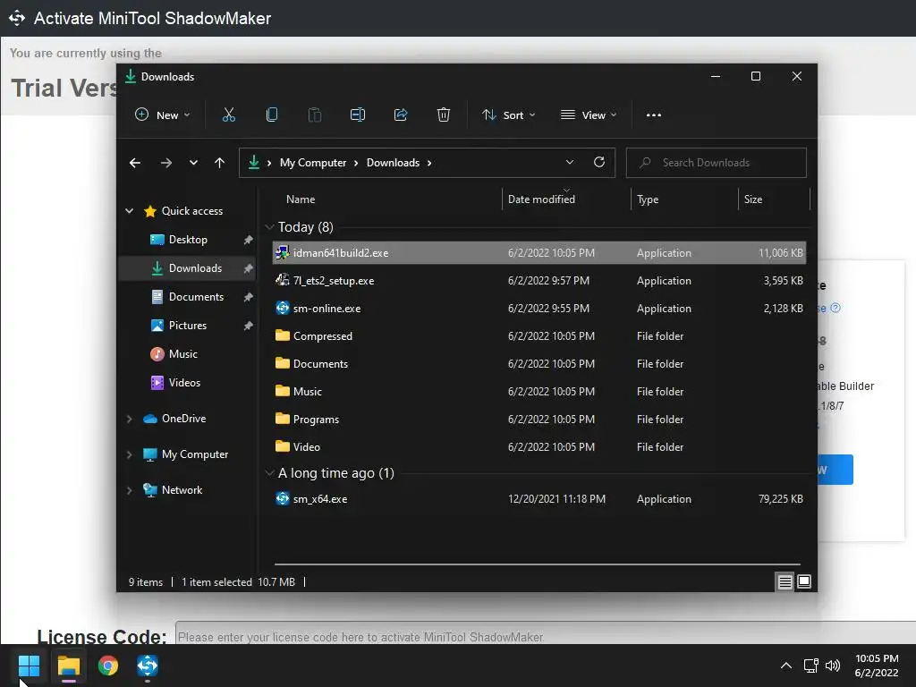Expand address bar history dropdown
The width and height of the screenshot is (916, 687).
(570, 163)
